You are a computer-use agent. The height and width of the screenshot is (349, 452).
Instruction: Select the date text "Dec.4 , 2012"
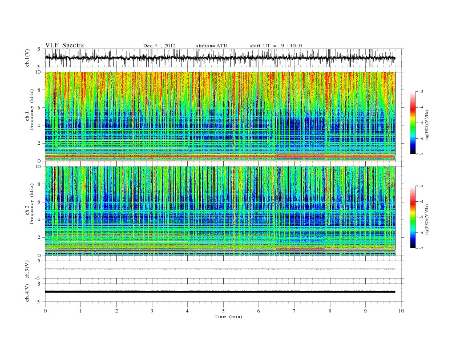[159, 46]
